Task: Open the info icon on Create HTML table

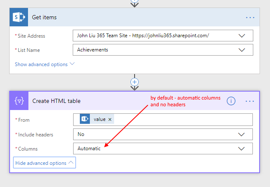Action: (x=231, y=101)
